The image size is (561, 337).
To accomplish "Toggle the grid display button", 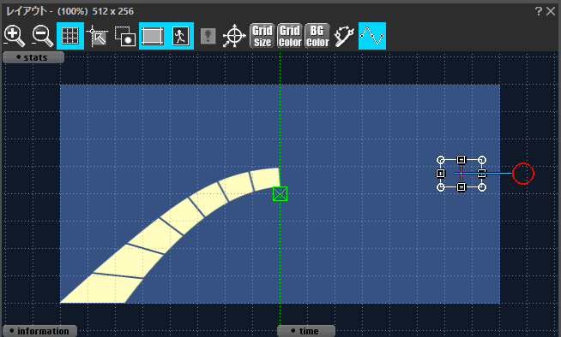I will click(x=70, y=36).
